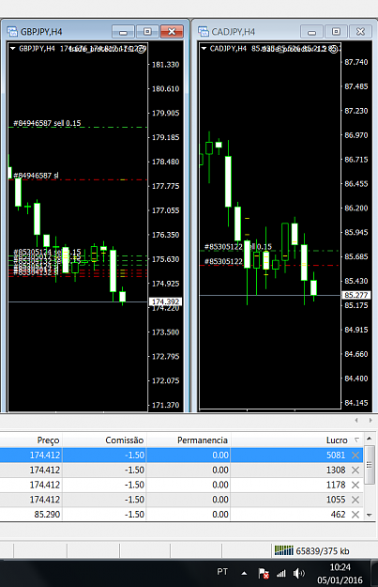
Task: Close the order with profit 462
Action: pyautogui.click(x=355, y=515)
